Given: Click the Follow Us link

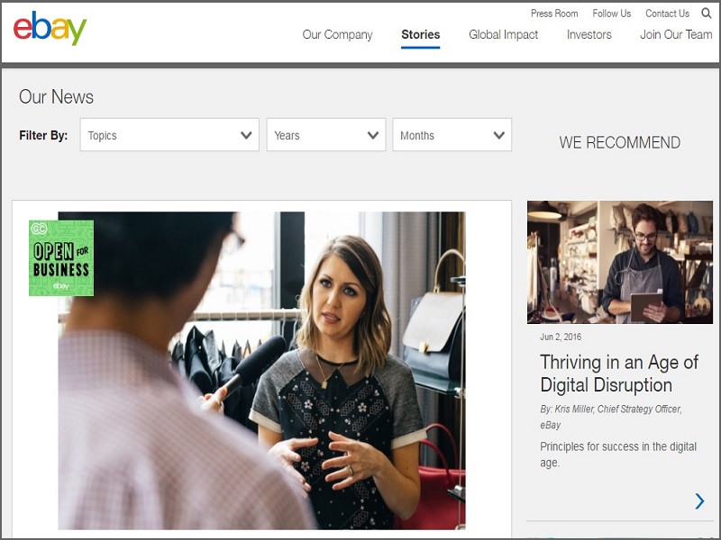Looking at the screenshot, I should click(x=612, y=13).
